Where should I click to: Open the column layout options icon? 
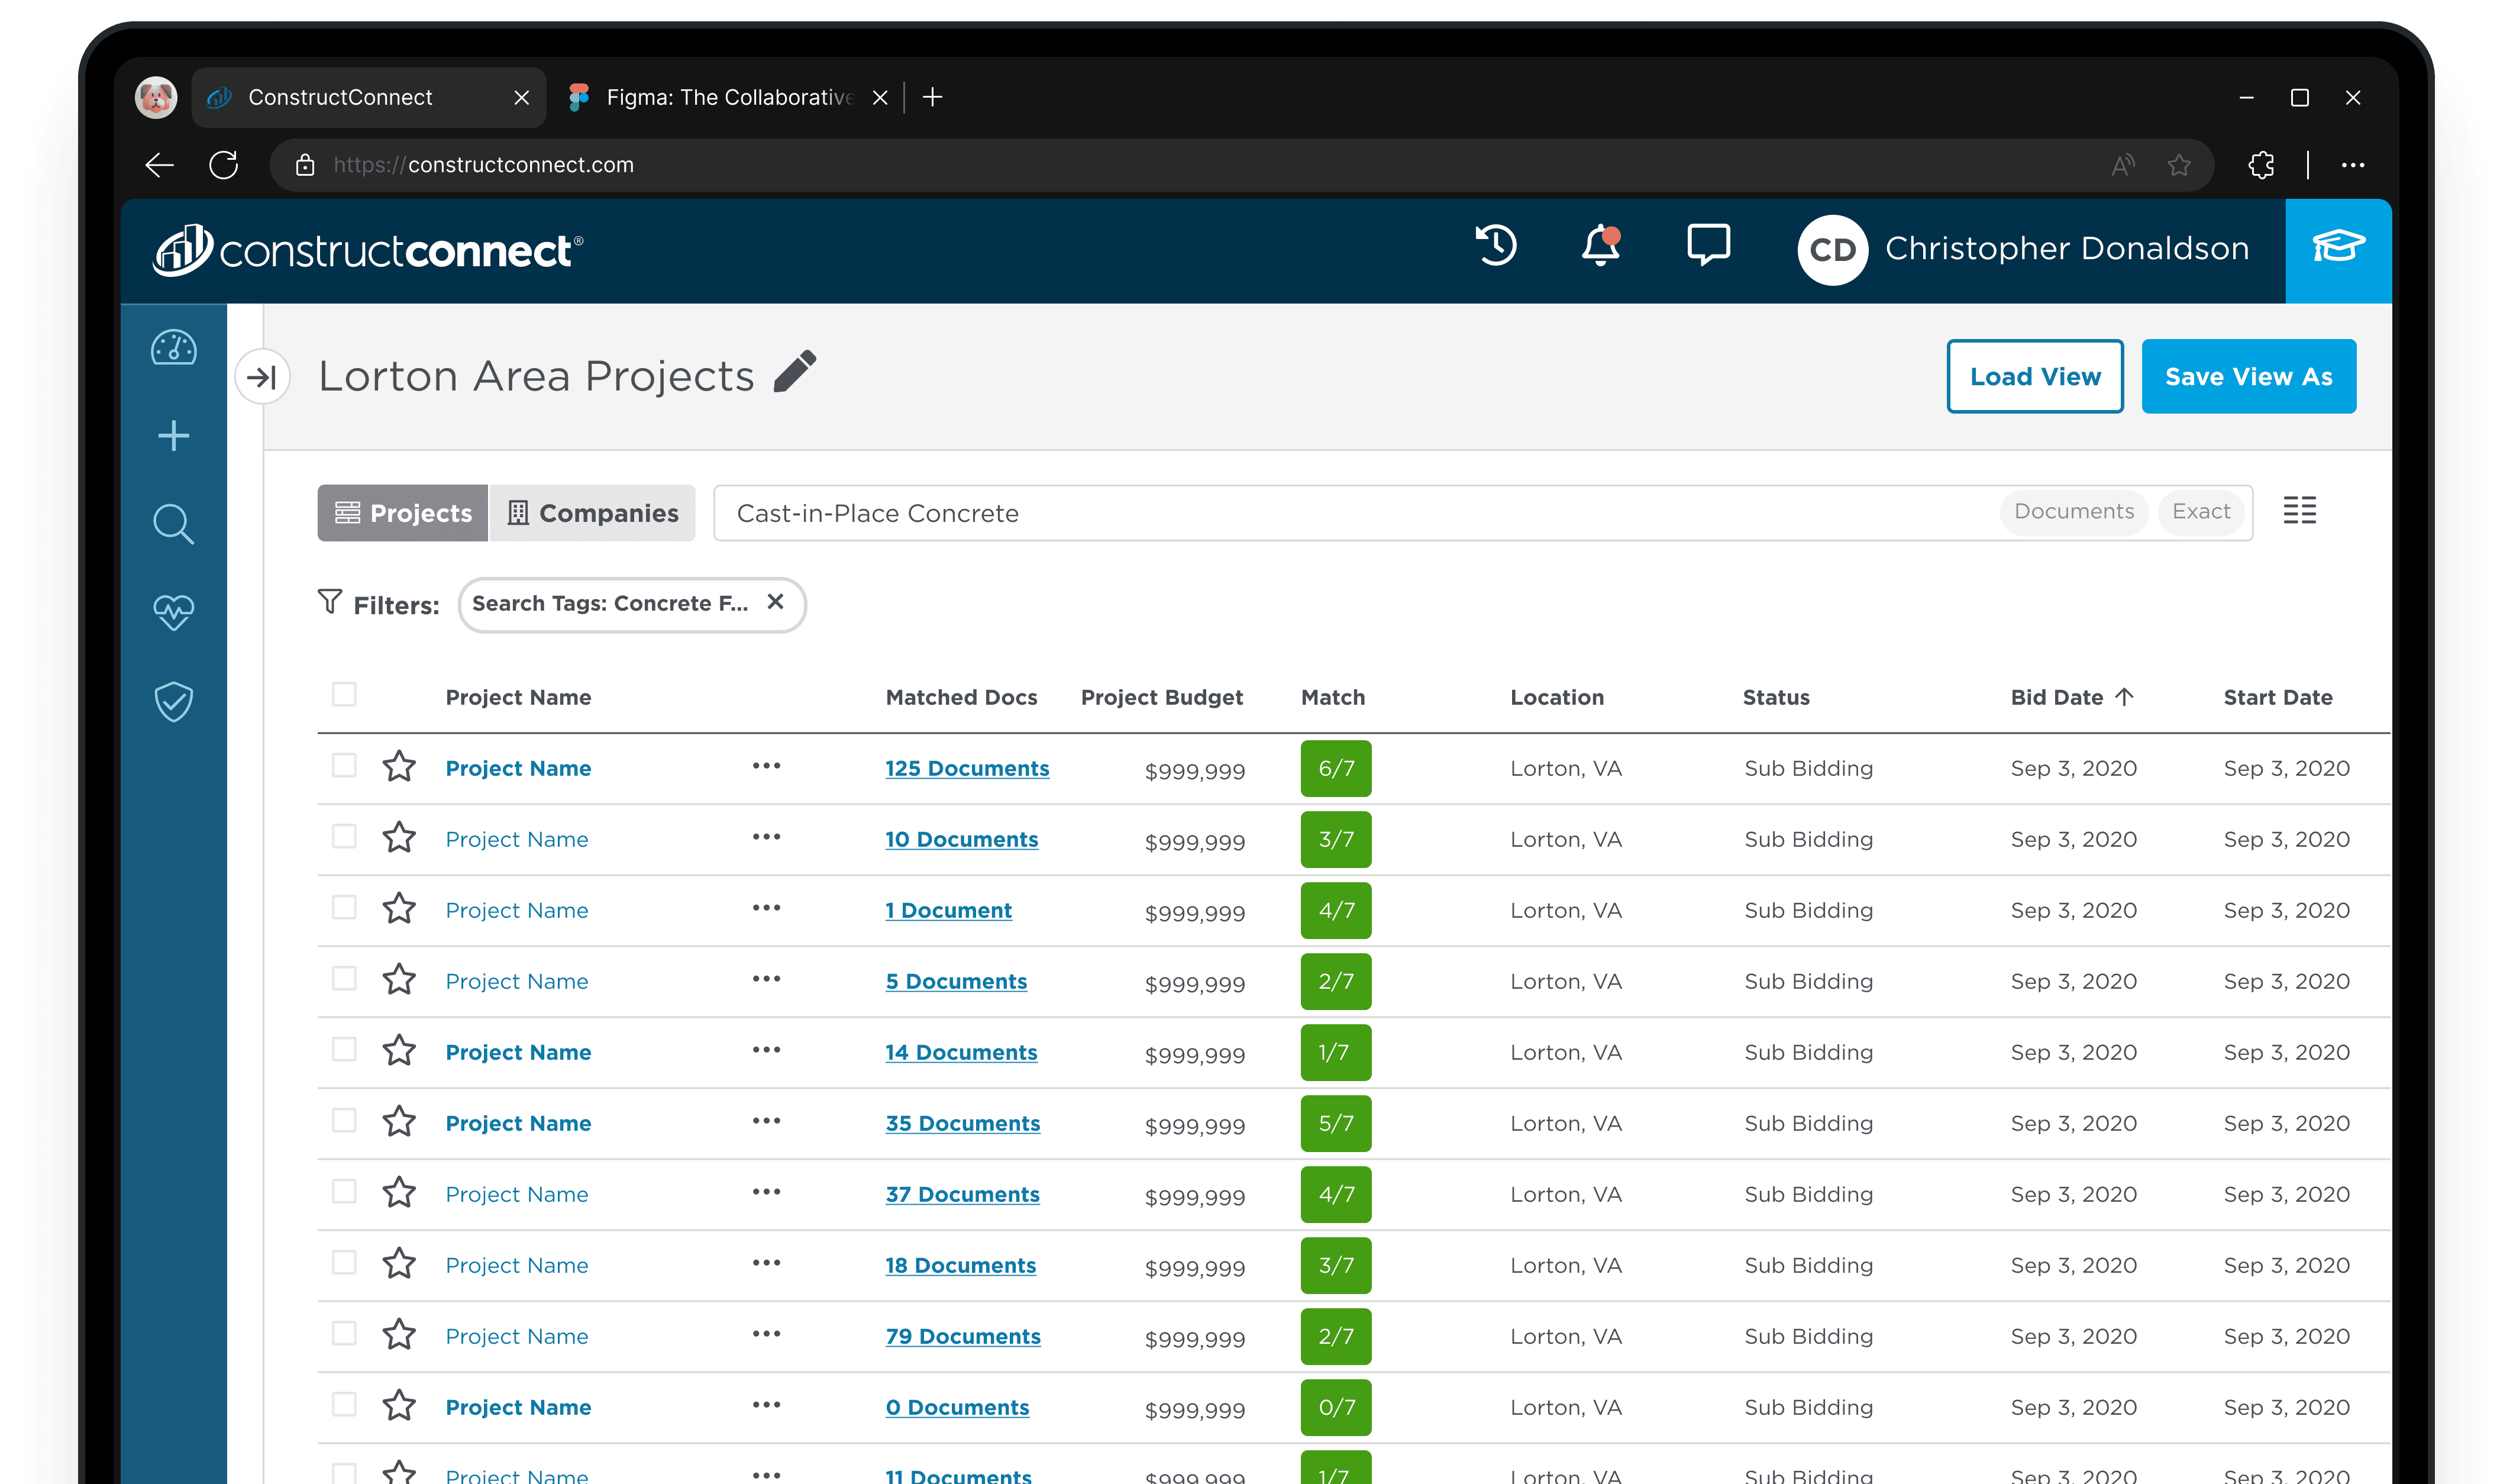click(2299, 511)
